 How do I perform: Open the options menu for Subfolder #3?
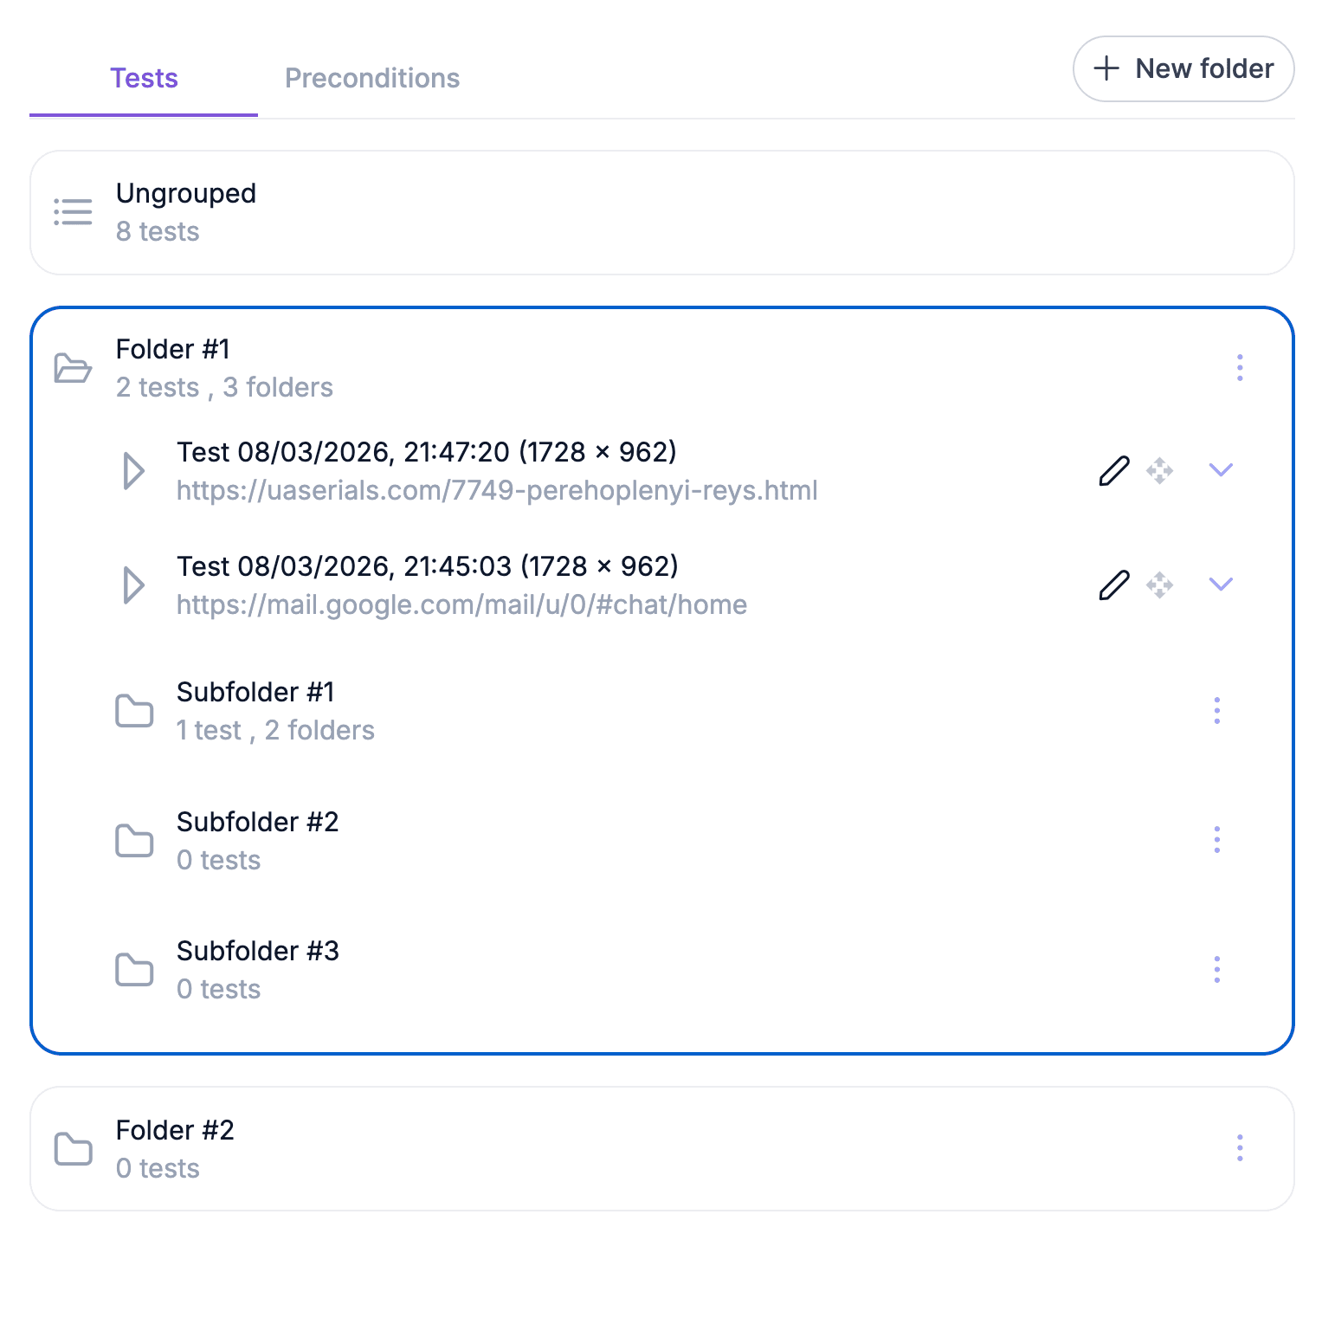1216,970
